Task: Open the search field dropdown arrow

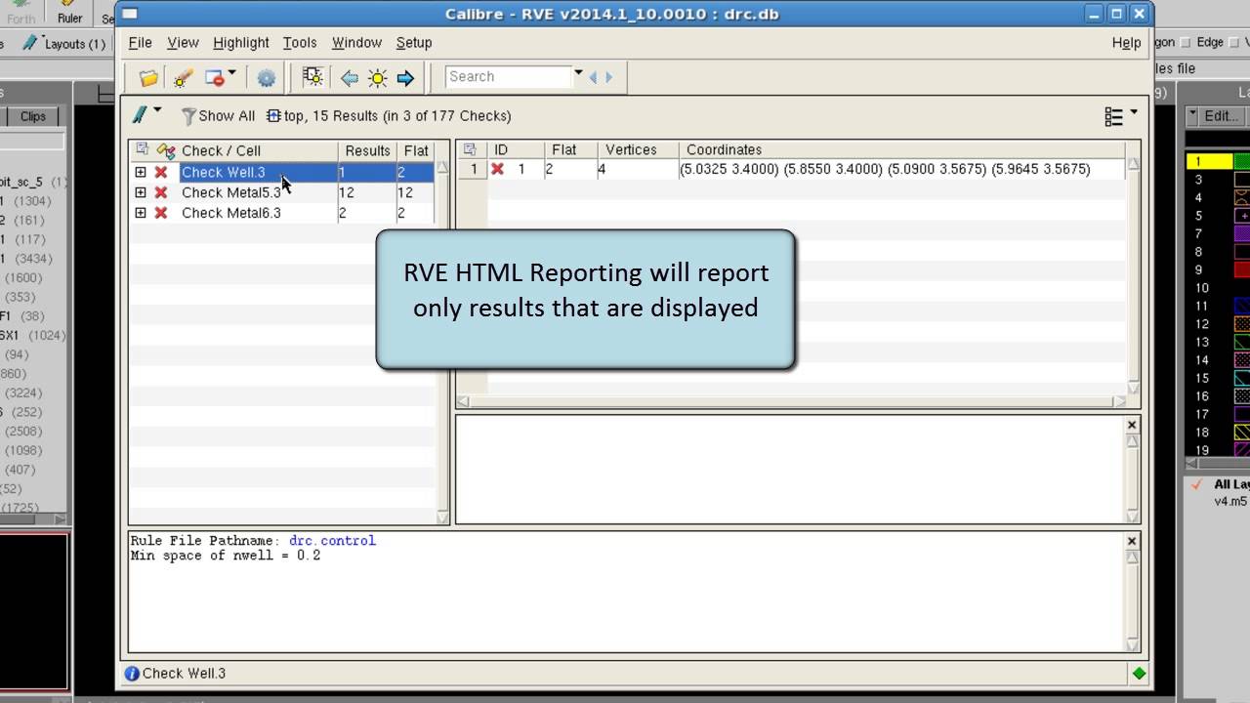Action: [x=578, y=73]
